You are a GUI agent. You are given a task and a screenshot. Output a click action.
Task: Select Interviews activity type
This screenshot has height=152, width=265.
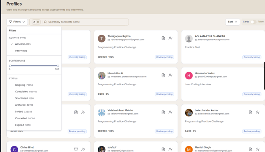point(34,51)
